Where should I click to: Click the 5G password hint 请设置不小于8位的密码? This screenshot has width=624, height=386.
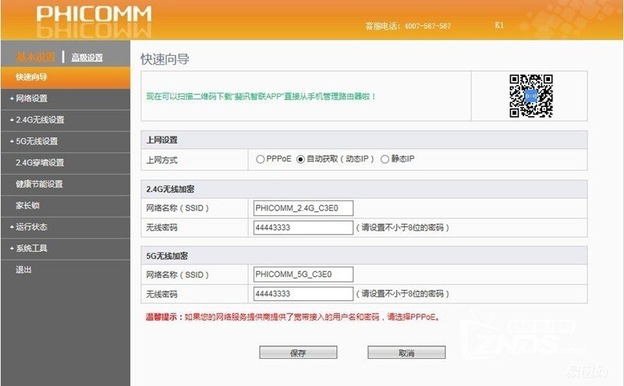pyautogui.click(x=402, y=294)
